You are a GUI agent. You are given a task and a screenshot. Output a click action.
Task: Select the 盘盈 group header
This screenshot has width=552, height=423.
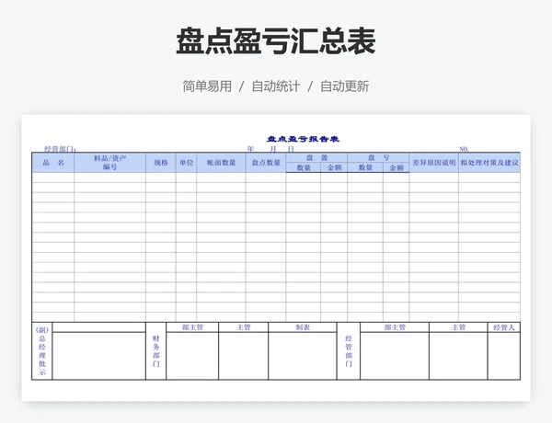pyautogui.click(x=316, y=157)
